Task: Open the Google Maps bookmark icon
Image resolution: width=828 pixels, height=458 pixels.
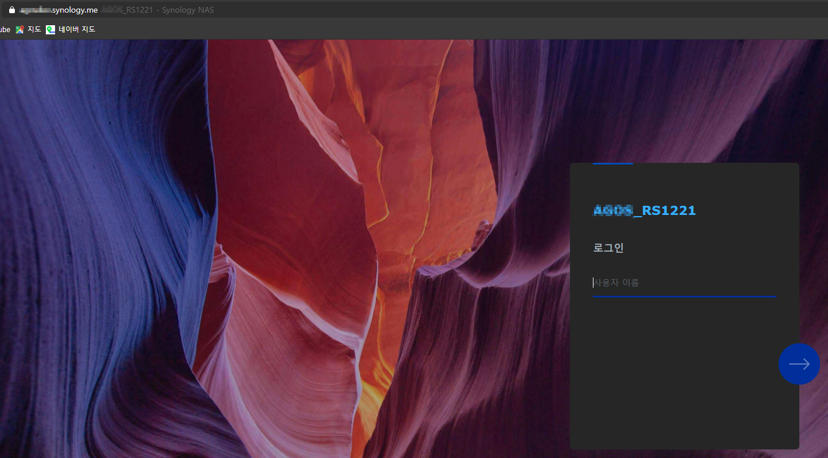Action: 19,29
